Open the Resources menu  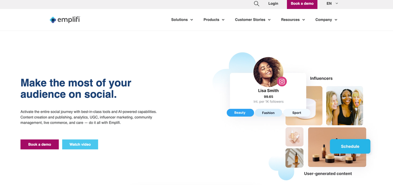[x=293, y=20]
